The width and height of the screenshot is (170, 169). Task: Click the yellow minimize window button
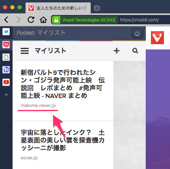(13, 7)
